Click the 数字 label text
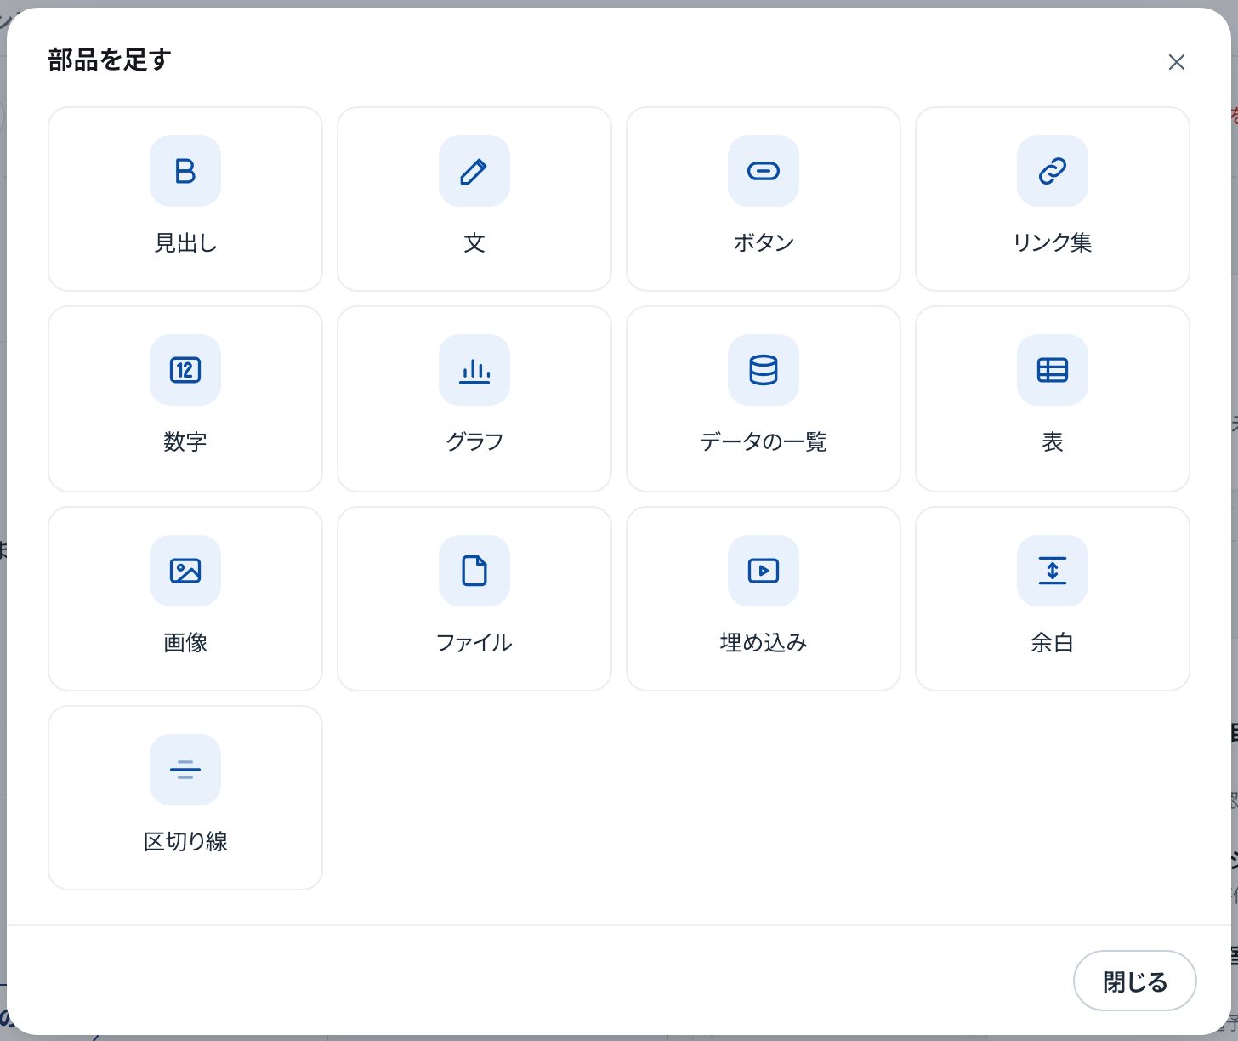1238x1041 pixels. 185,442
